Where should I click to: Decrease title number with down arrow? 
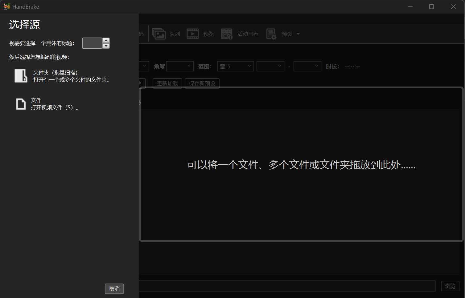click(106, 46)
